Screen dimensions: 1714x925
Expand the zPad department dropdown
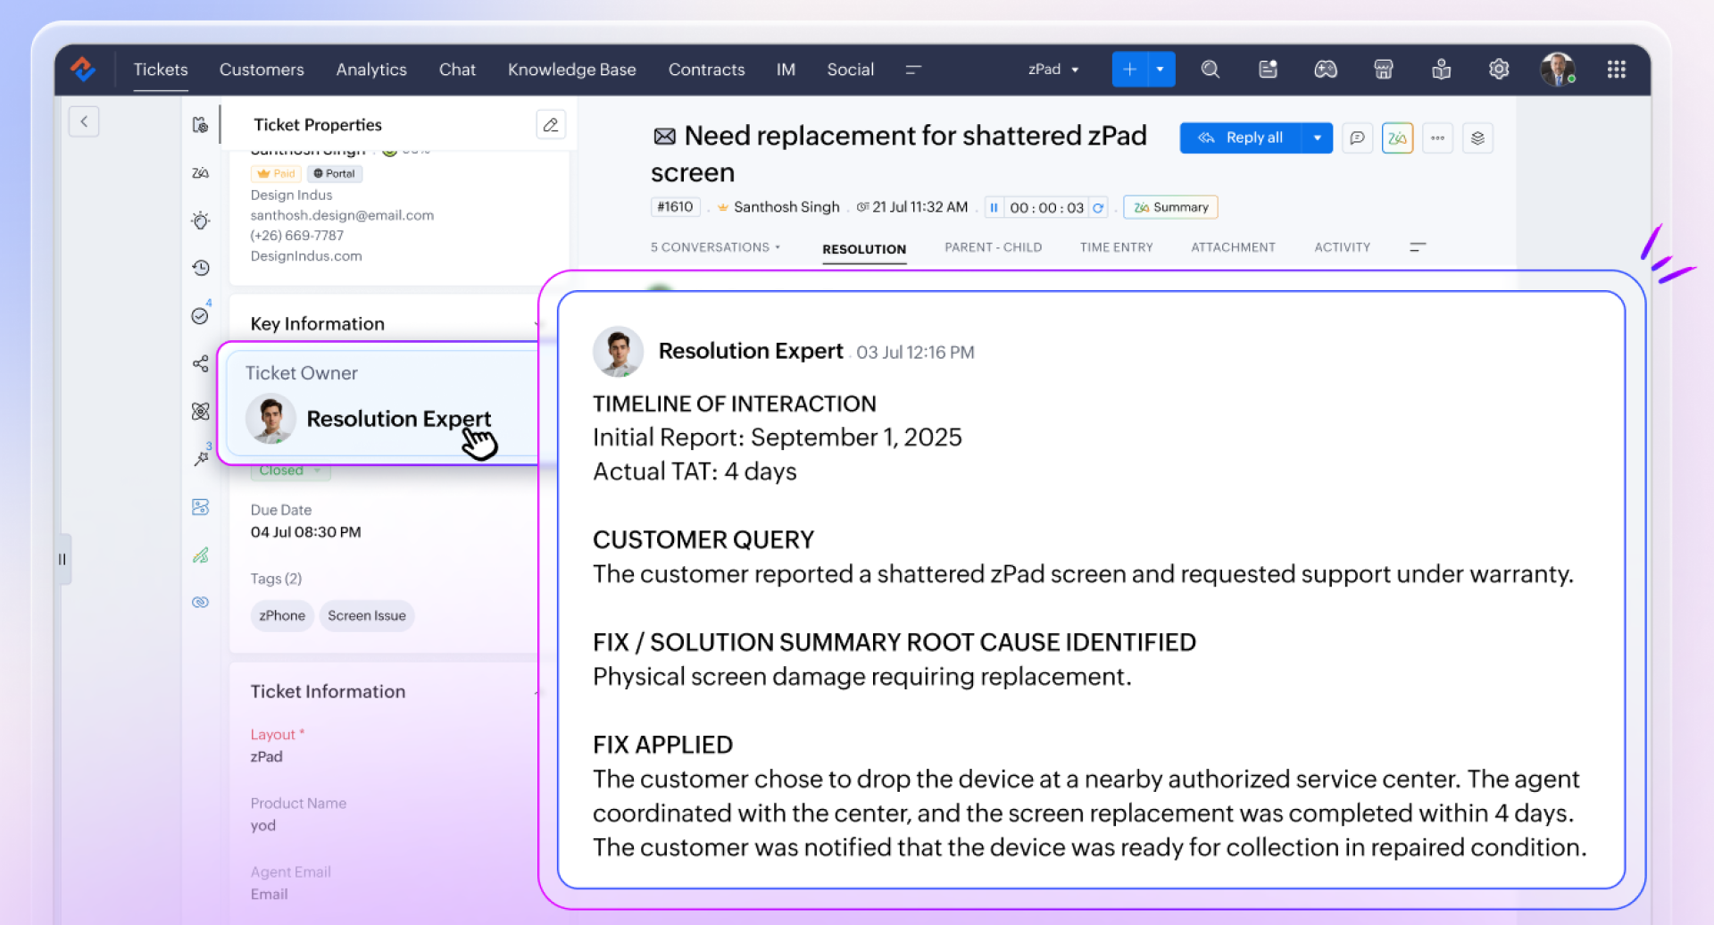(1053, 70)
